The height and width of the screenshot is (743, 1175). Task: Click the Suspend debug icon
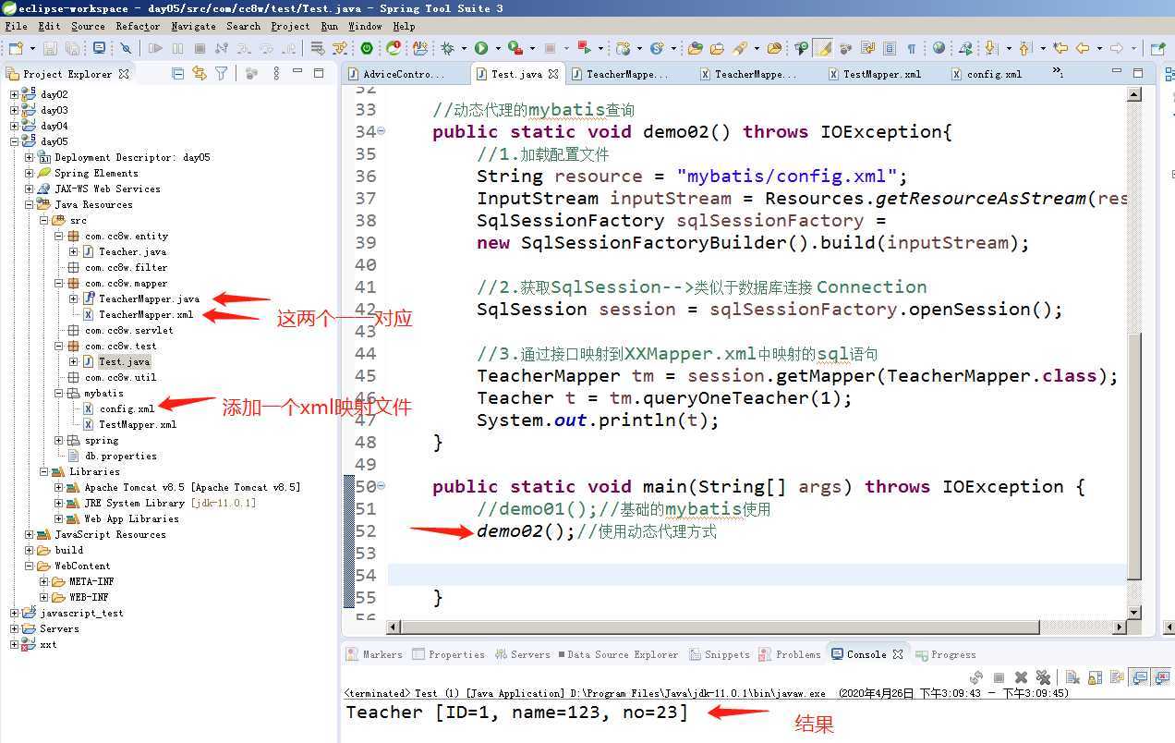[177, 48]
